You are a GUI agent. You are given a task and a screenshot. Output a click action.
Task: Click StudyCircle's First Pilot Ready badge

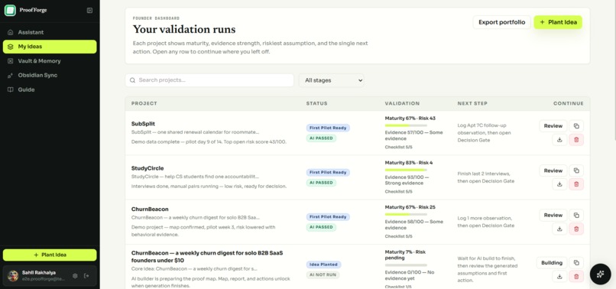[x=328, y=172]
